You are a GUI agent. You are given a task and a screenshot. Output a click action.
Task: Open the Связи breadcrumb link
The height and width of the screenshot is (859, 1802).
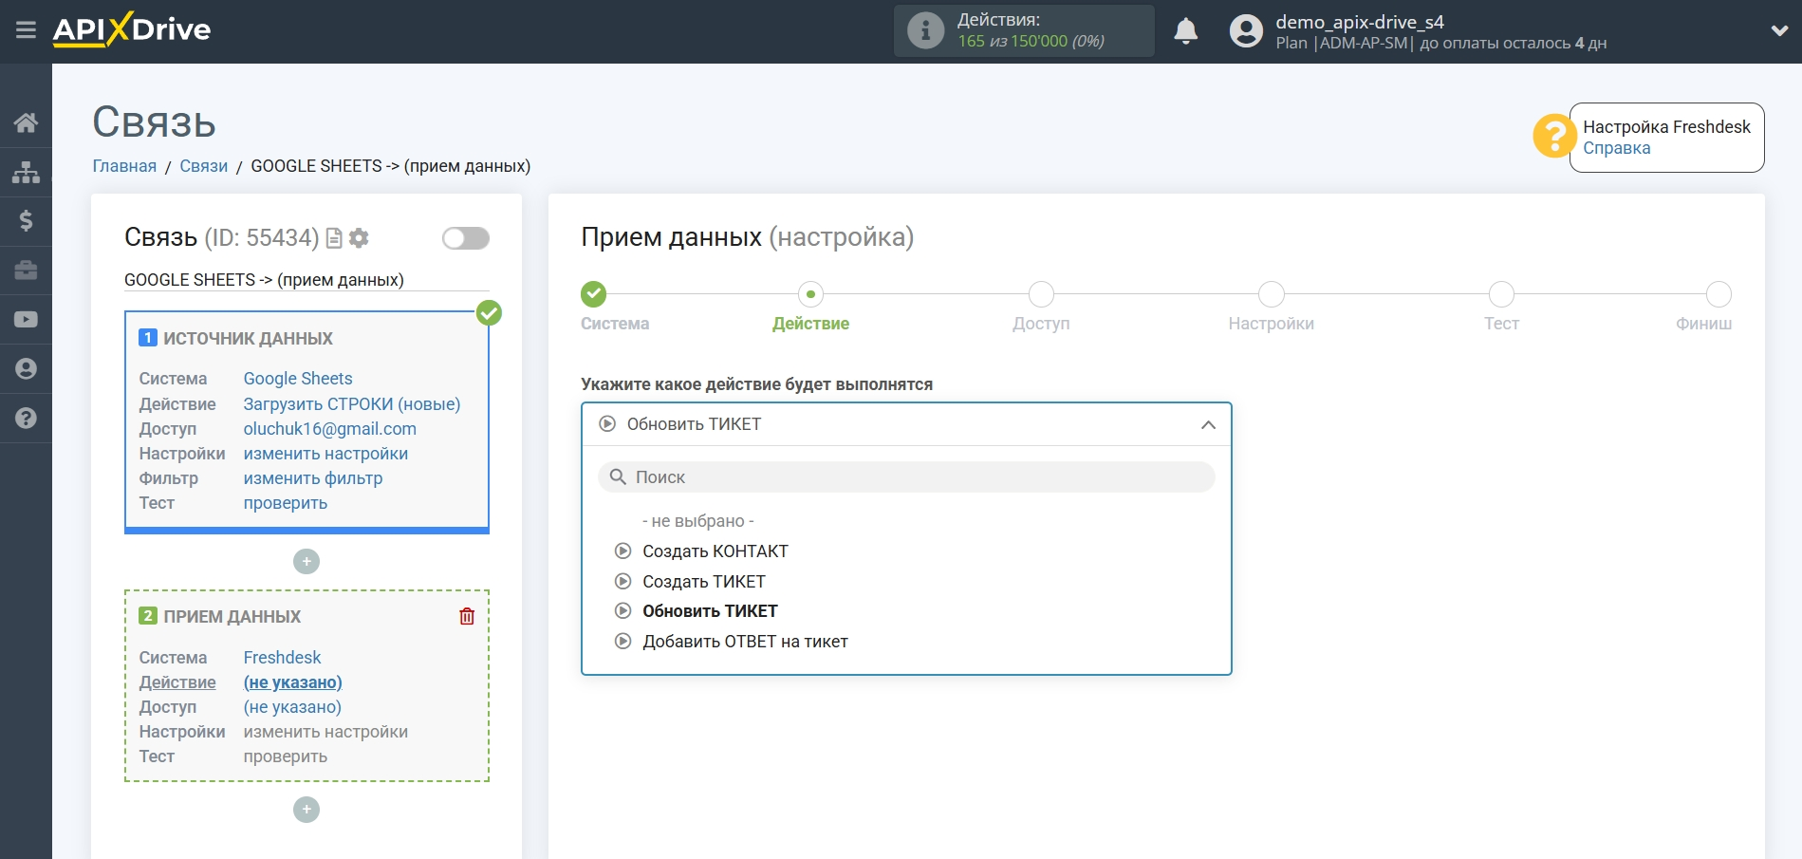[x=204, y=166]
